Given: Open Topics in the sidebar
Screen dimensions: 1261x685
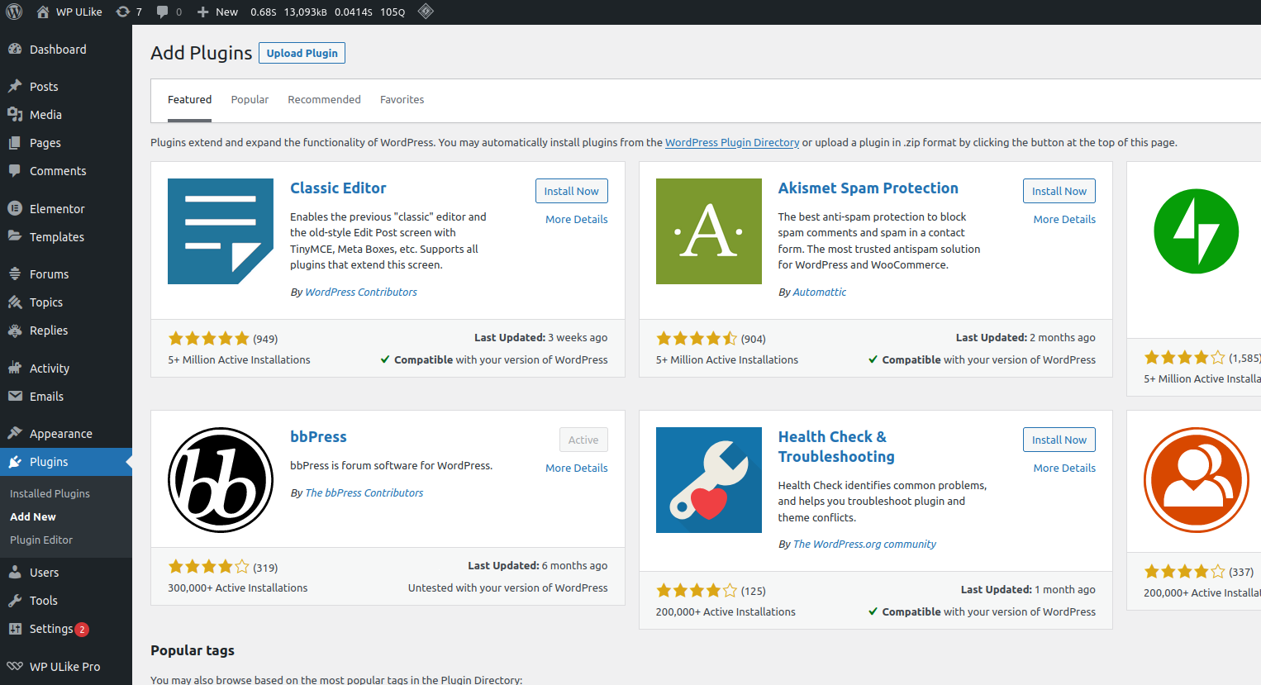Looking at the screenshot, I should 66,302.
